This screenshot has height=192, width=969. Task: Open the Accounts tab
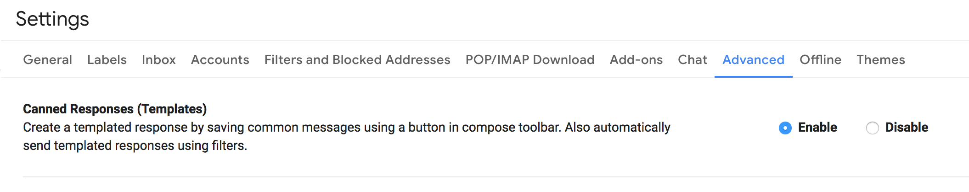point(220,60)
